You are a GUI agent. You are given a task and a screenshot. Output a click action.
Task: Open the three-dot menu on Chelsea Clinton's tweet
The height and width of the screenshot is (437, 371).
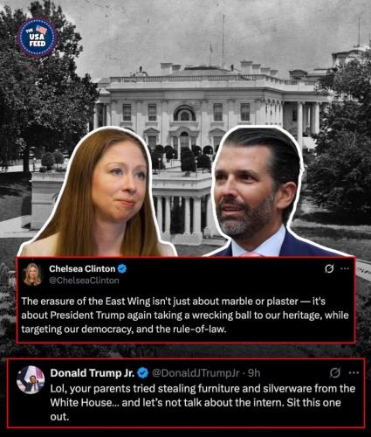345,268
